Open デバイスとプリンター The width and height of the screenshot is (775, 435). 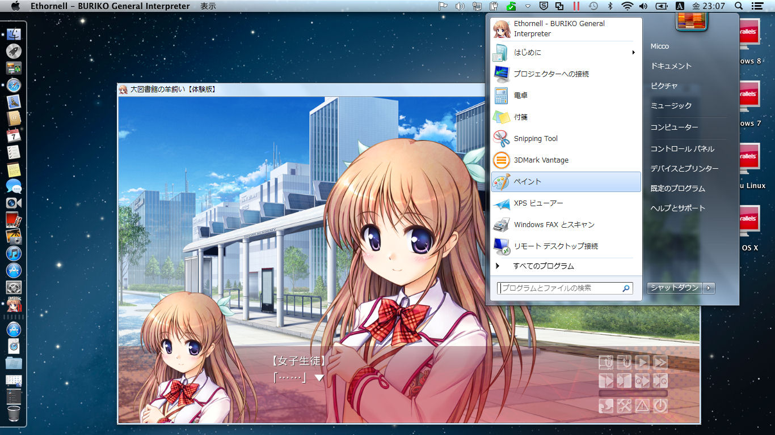tap(685, 169)
